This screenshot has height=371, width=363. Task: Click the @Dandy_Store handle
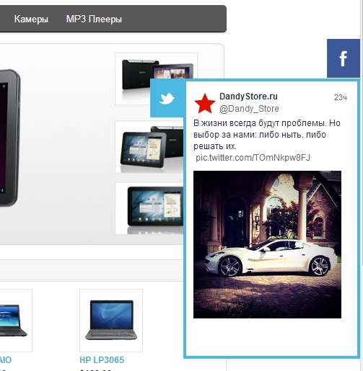click(x=249, y=109)
